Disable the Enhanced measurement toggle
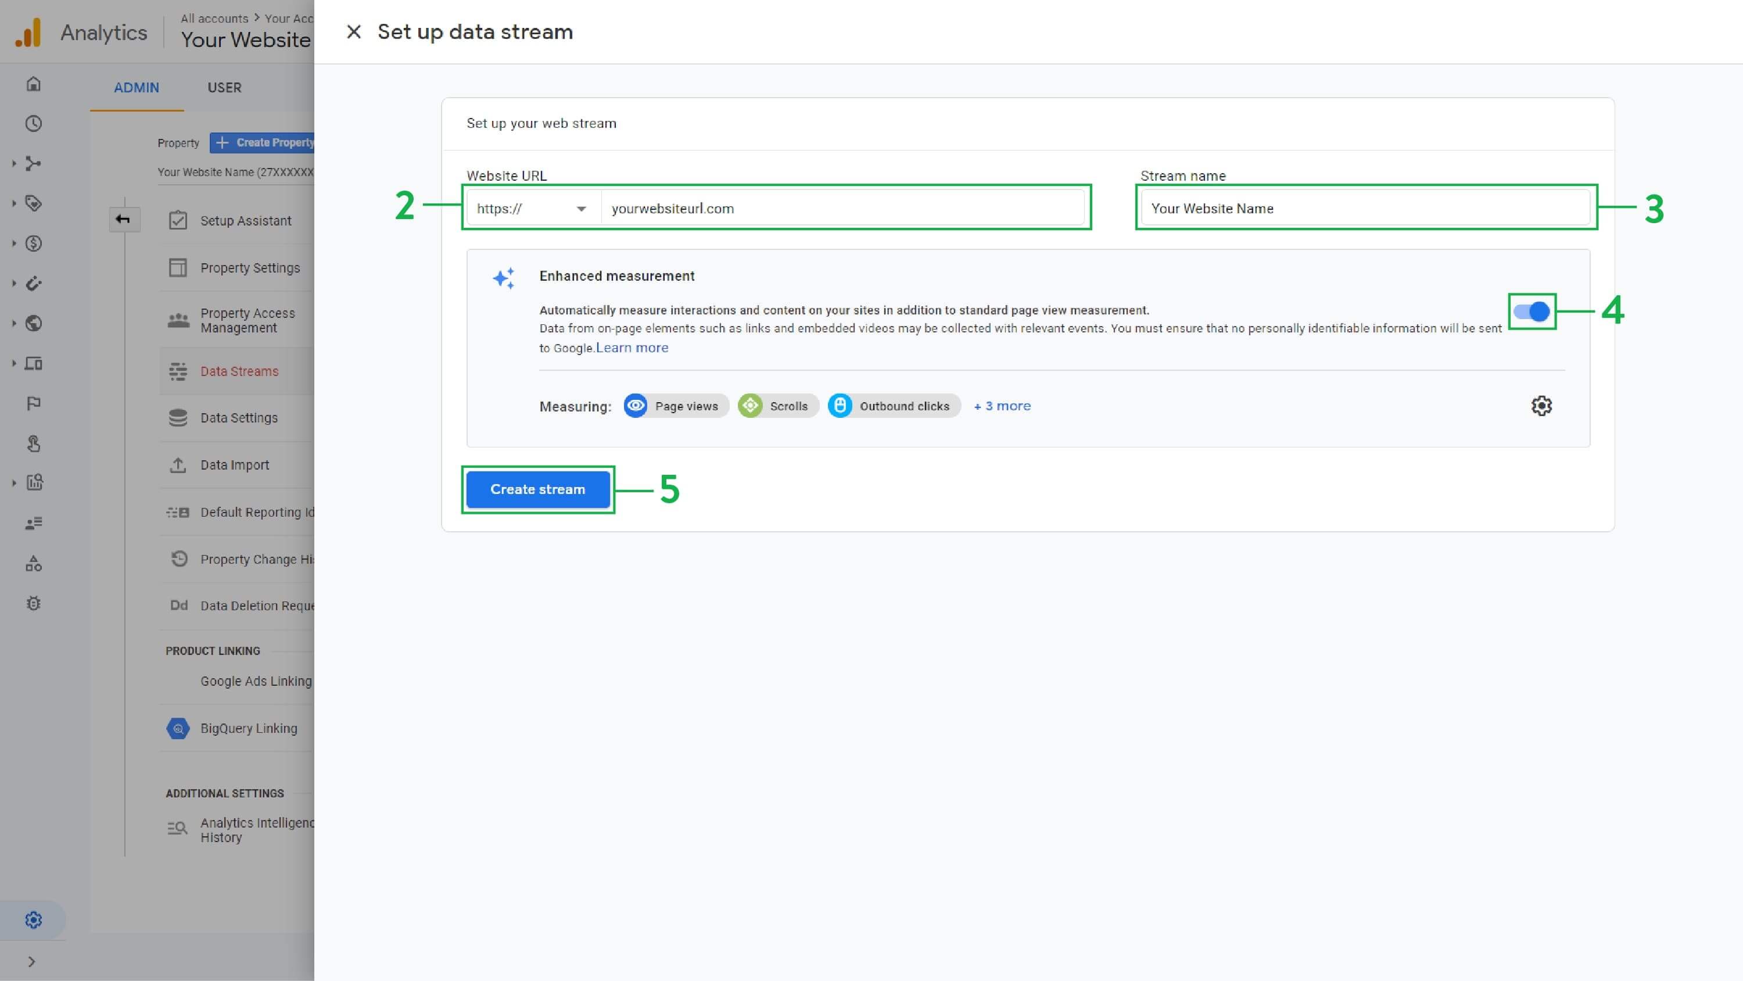 tap(1531, 312)
